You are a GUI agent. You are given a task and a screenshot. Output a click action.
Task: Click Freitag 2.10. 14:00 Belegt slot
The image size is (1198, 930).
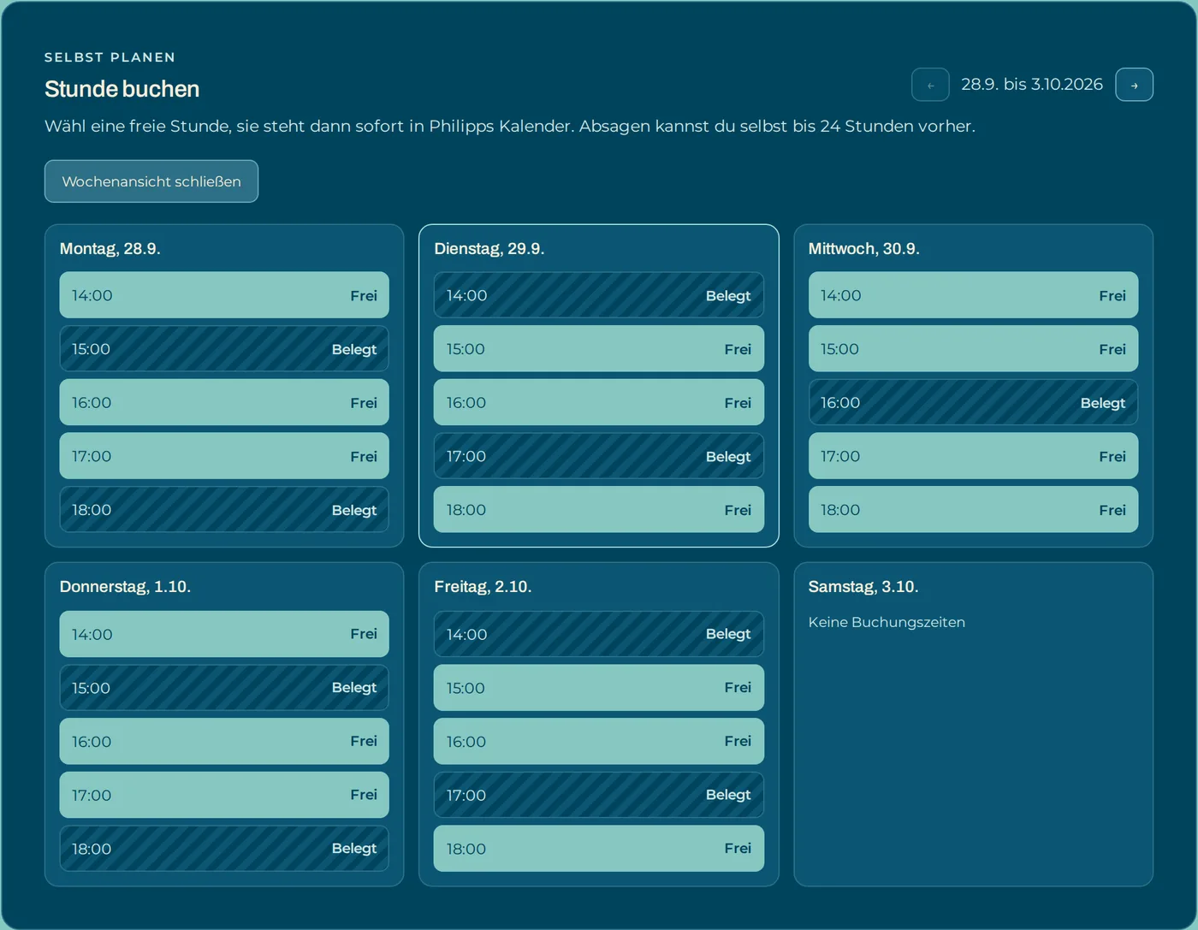[x=599, y=634]
